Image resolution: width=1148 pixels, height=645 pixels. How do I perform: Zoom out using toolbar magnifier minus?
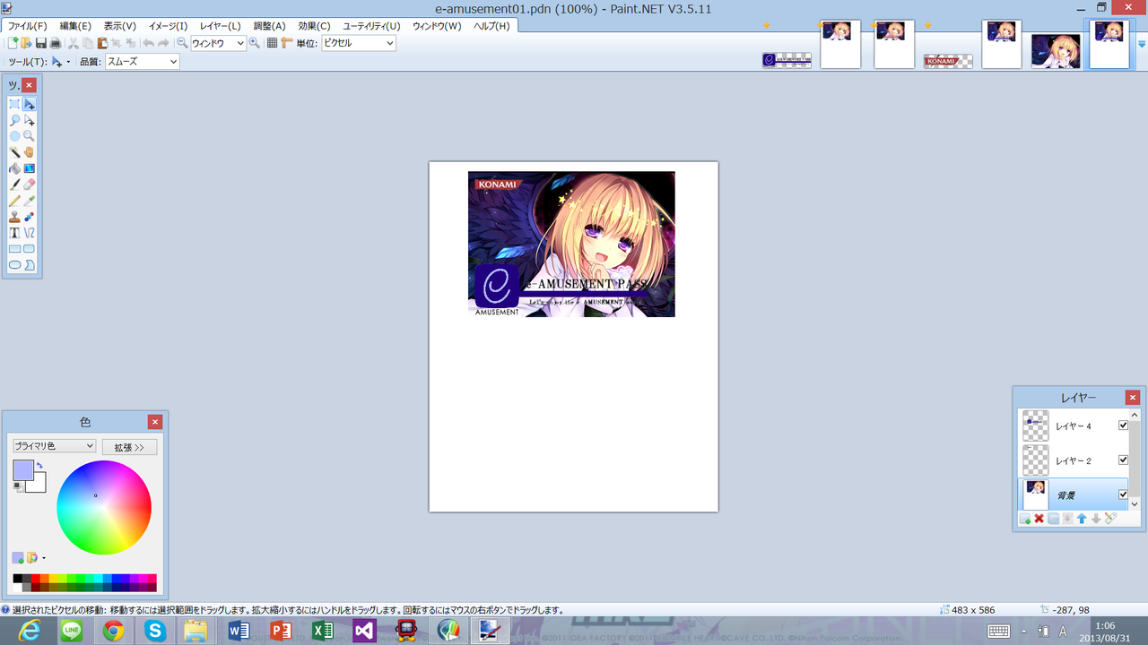click(x=182, y=43)
